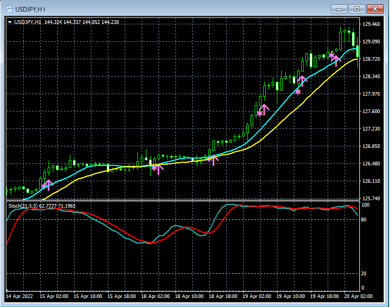The height and width of the screenshot is (307, 390).
Task: Click the Stoch(21,5,5) indicator label
Action: coord(42,206)
